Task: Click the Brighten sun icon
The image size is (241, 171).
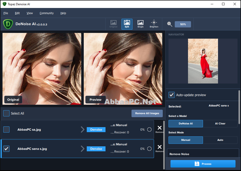Action: (x=154, y=24)
